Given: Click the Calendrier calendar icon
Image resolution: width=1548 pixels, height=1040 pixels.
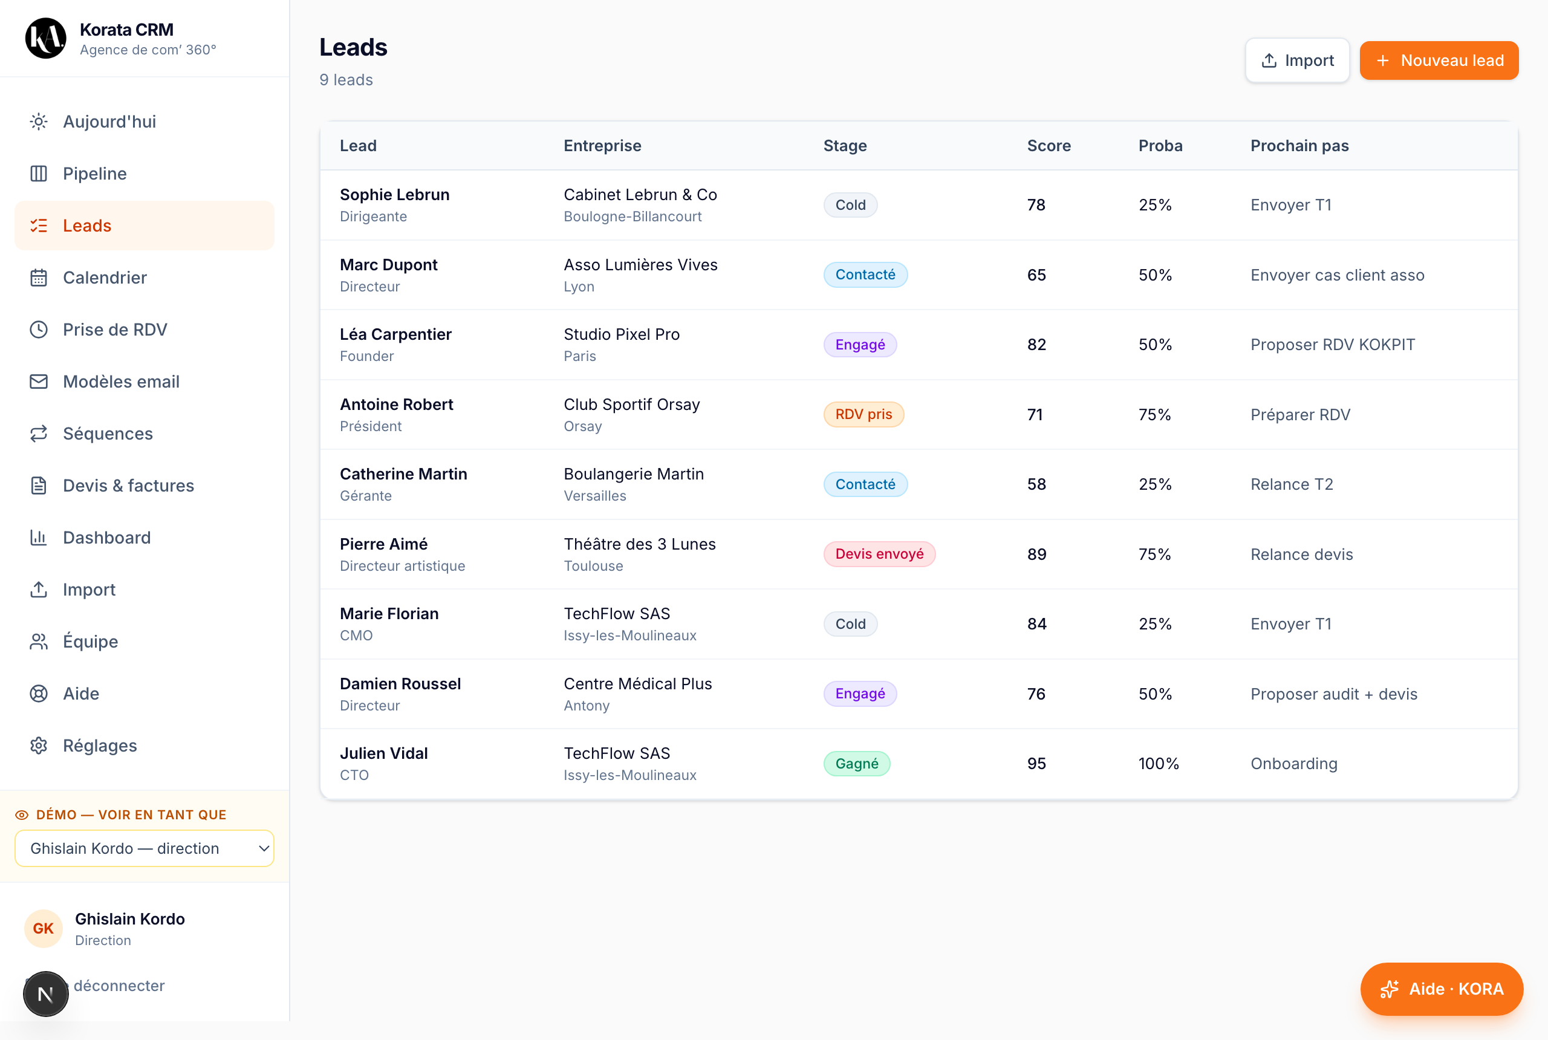Looking at the screenshot, I should [39, 278].
